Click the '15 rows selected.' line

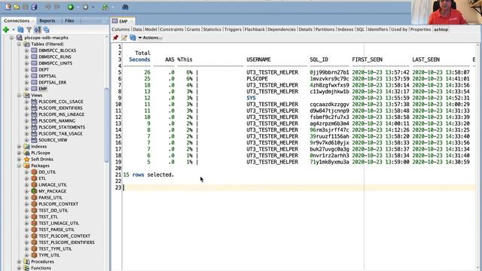(x=148, y=175)
